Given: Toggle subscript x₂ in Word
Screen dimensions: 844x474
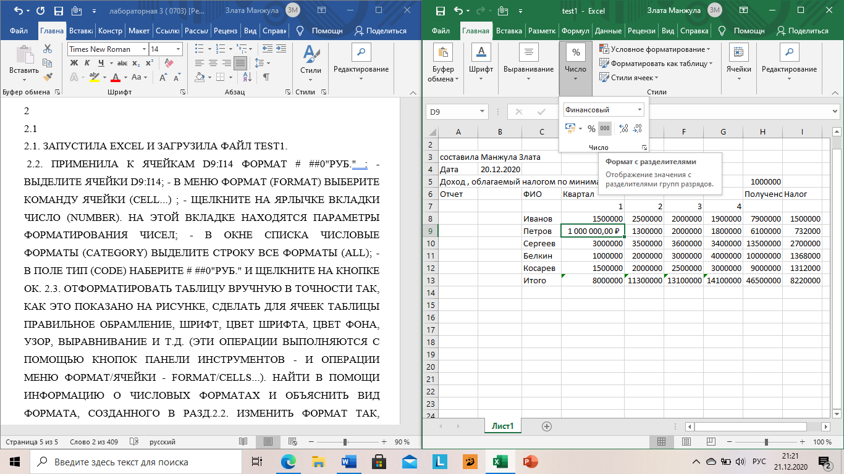Looking at the screenshot, I should [136, 63].
